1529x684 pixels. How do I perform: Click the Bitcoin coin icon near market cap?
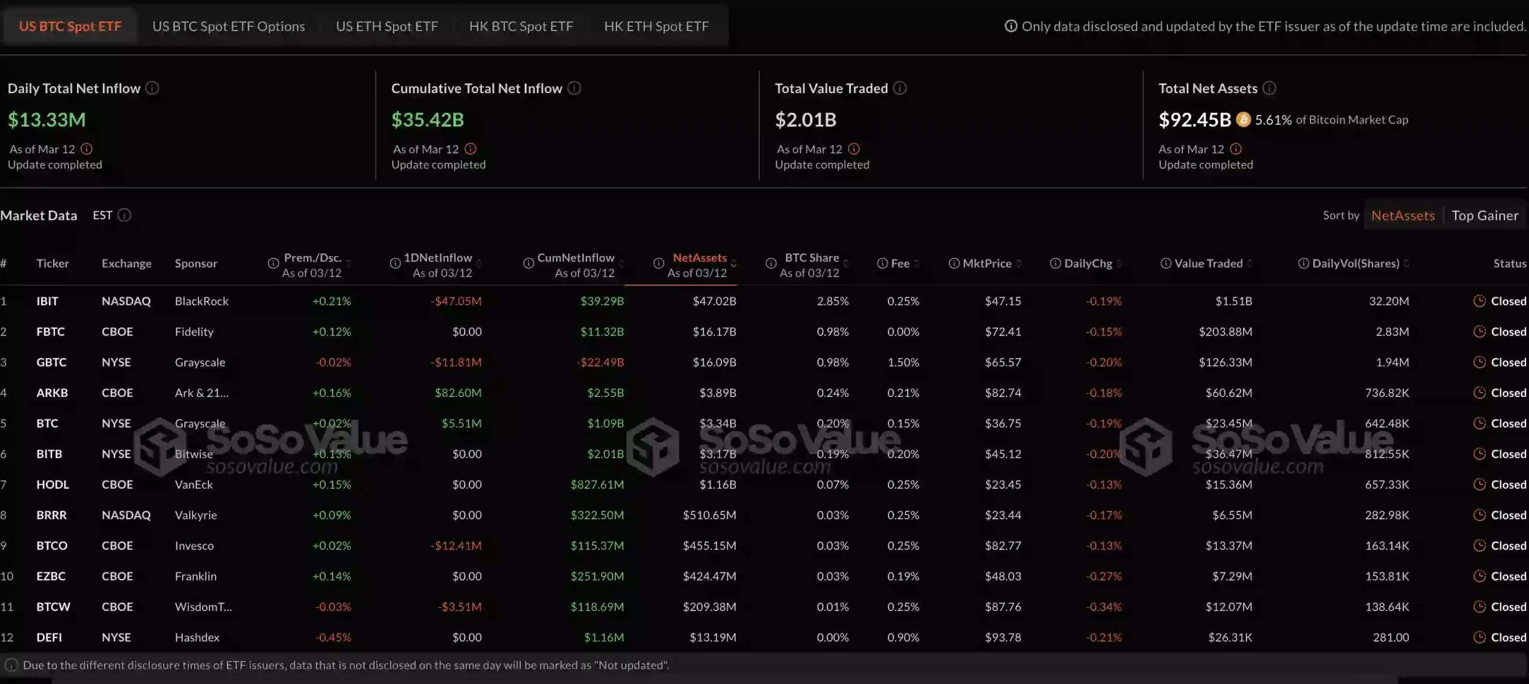pos(1243,119)
